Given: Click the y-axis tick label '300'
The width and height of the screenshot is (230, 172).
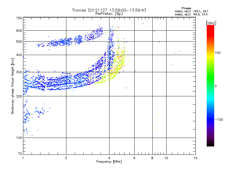Looking at the screenshot, I should tap(19, 72).
